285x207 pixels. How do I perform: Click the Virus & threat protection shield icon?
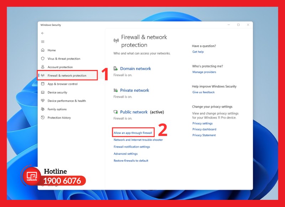tap(43, 59)
